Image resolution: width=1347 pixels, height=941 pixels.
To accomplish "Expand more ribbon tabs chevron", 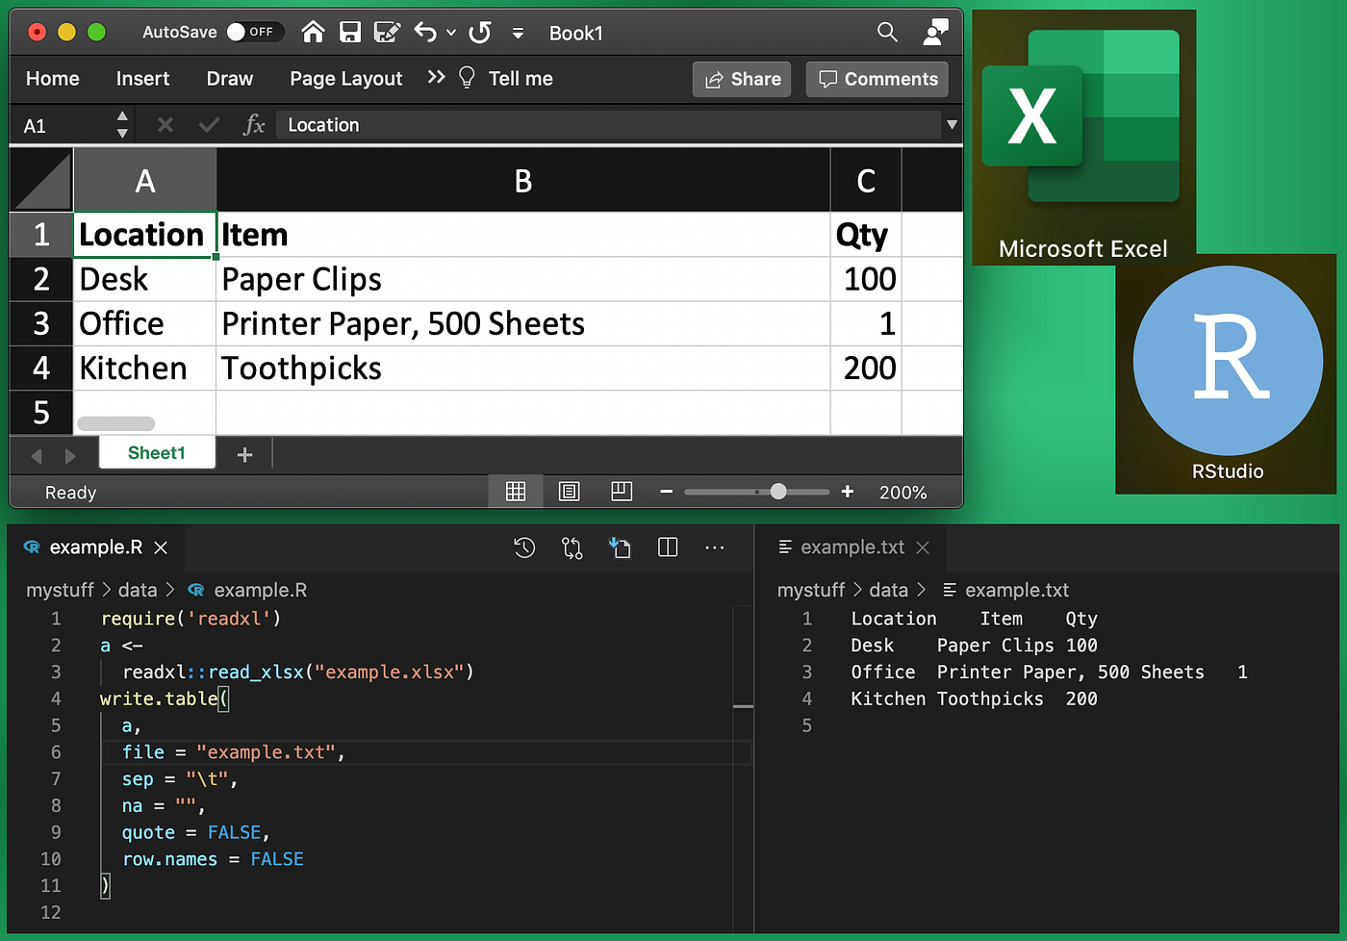I will [436, 77].
